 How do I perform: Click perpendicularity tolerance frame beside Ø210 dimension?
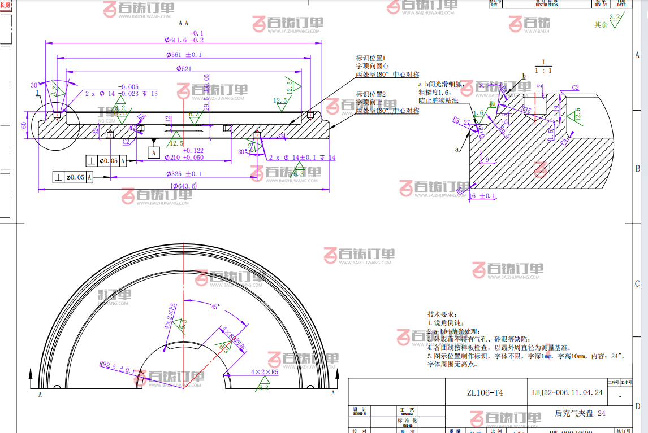coord(106,161)
